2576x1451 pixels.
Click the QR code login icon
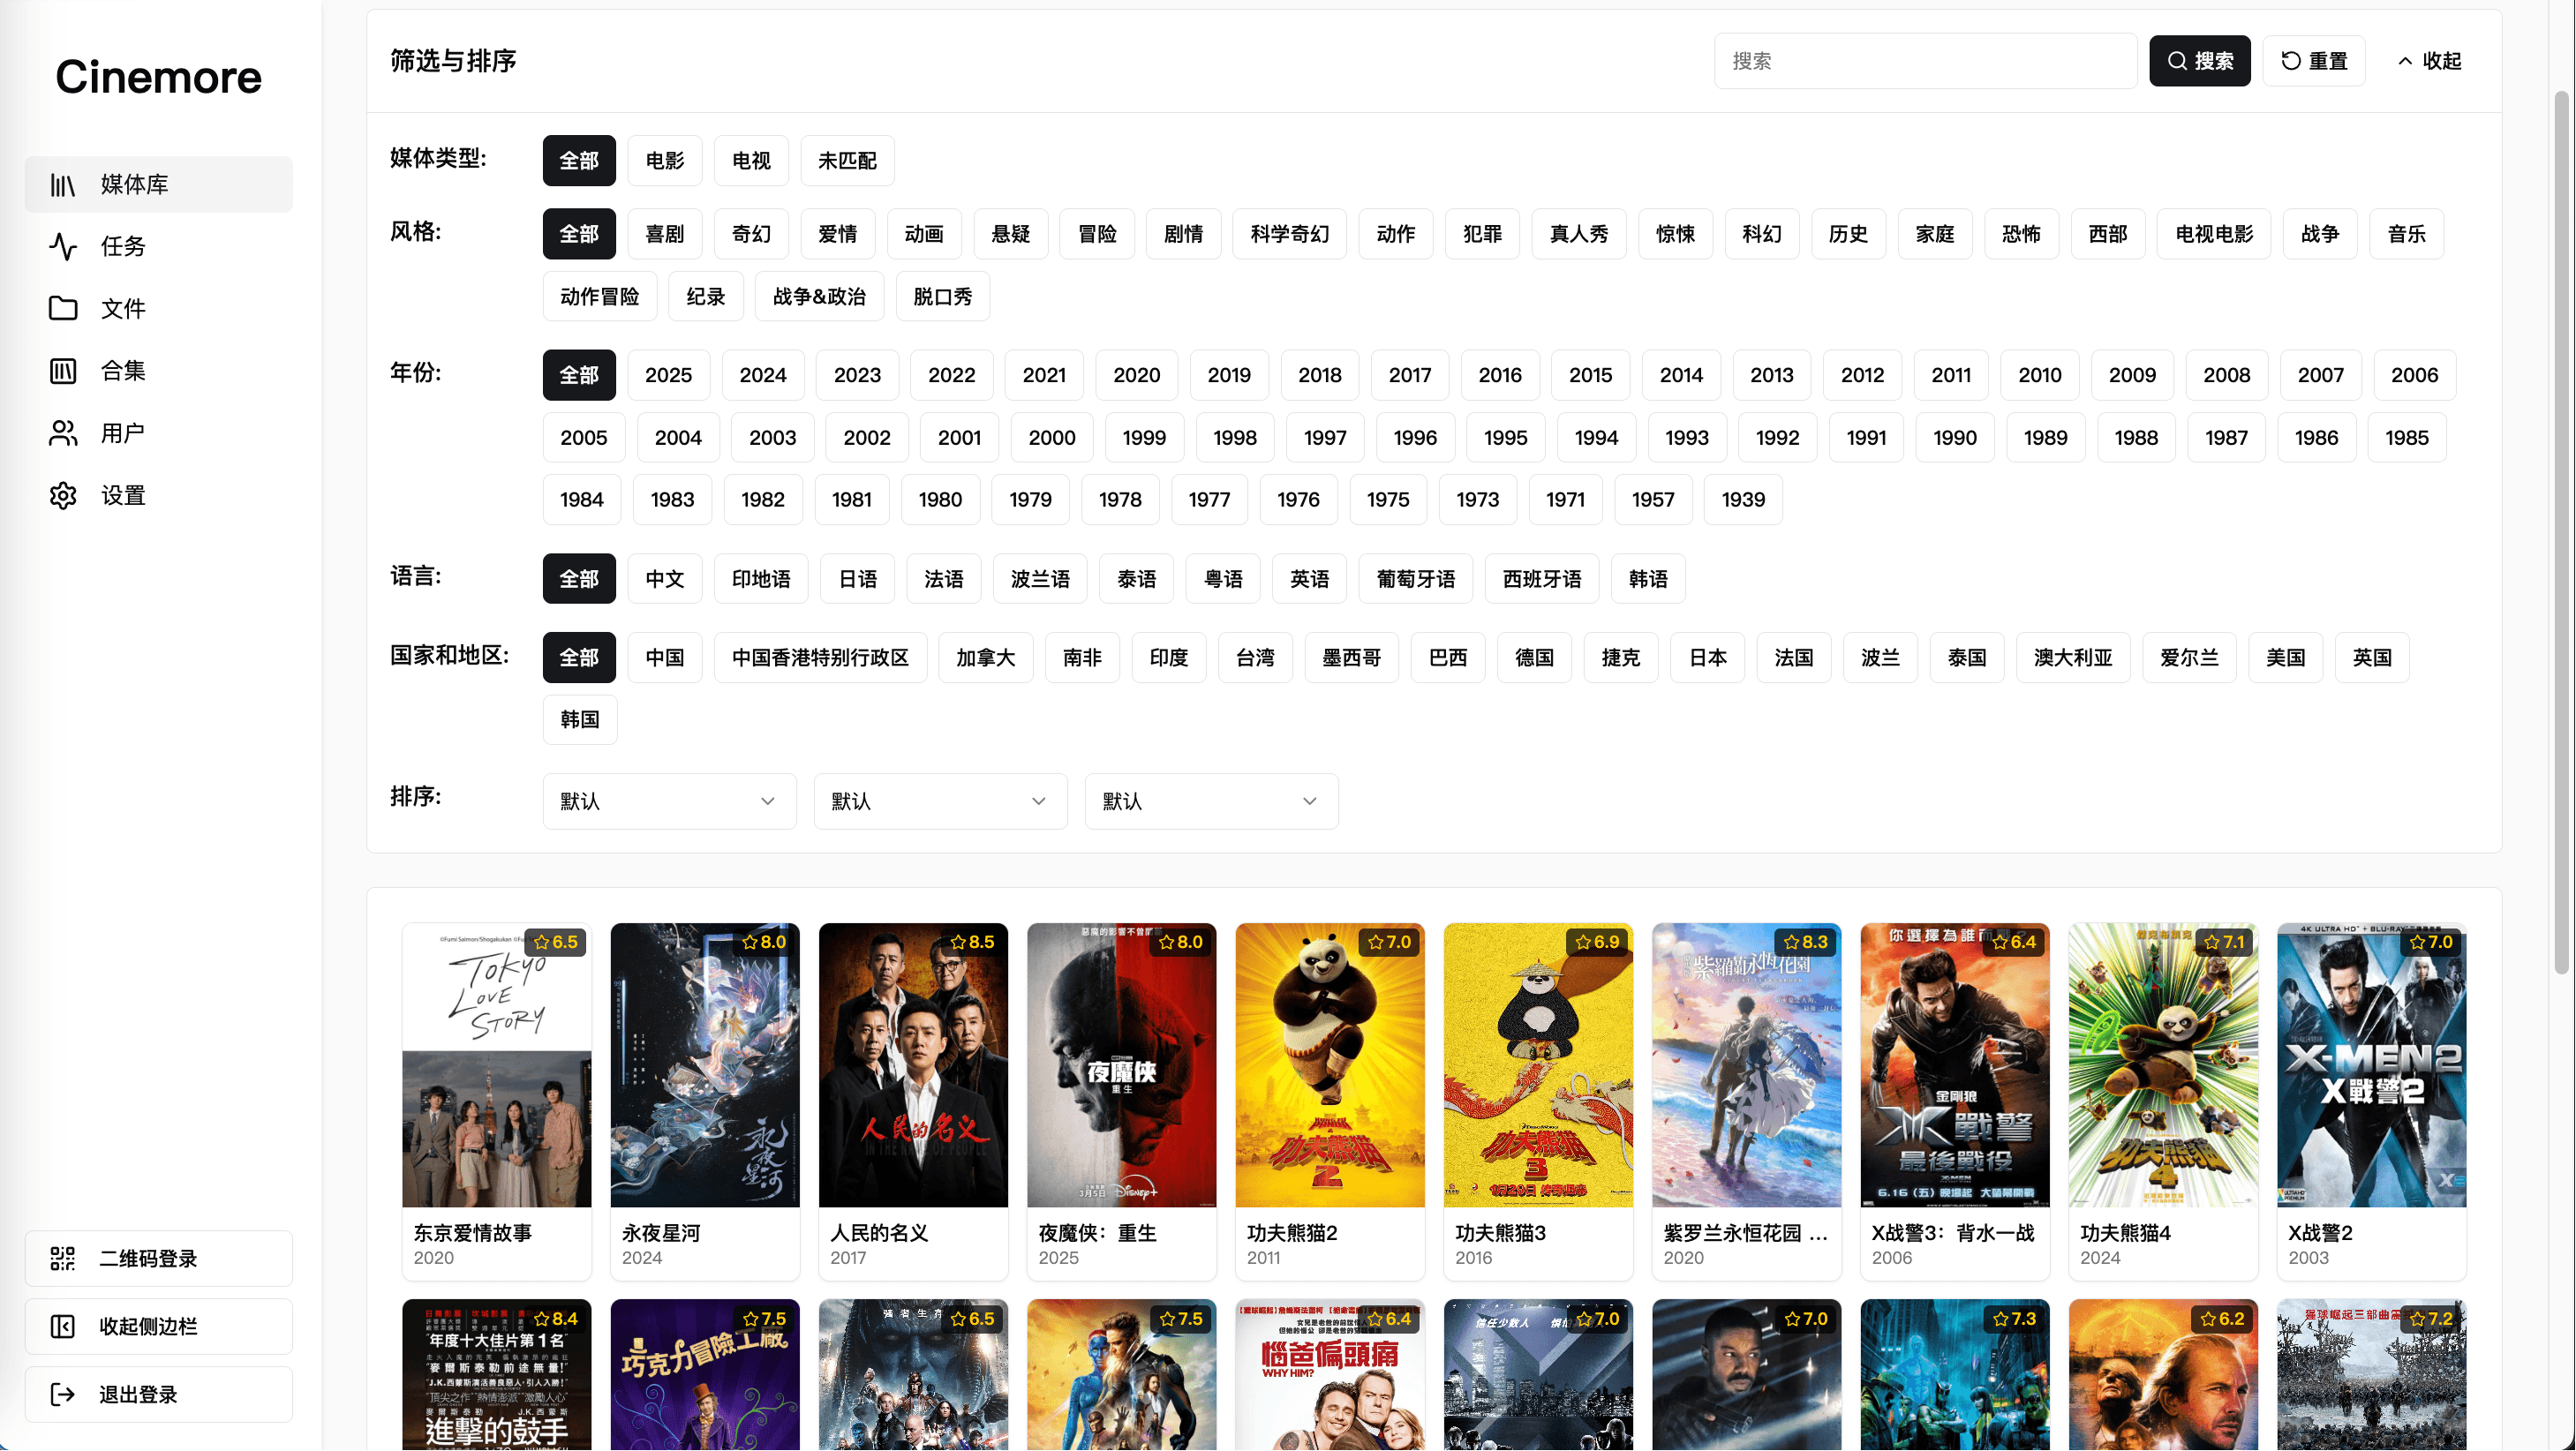[63, 1259]
